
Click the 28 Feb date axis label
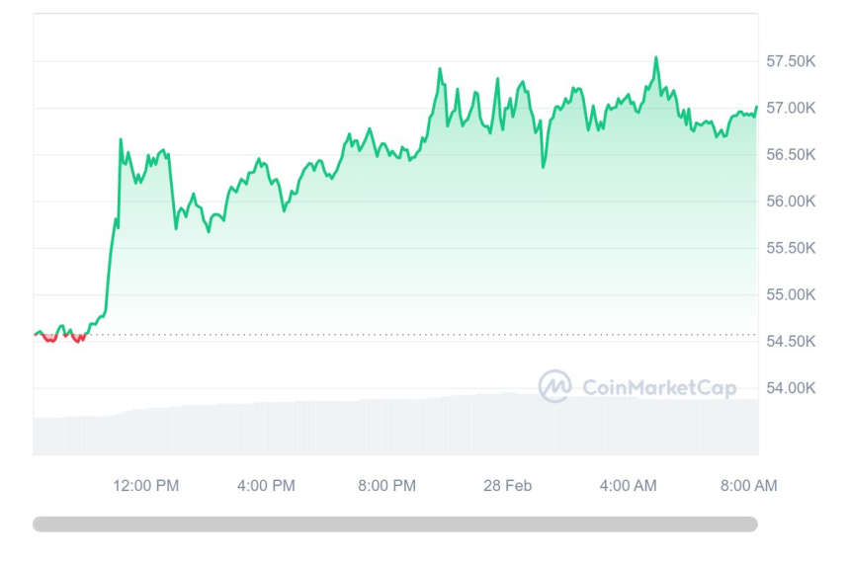pos(507,486)
